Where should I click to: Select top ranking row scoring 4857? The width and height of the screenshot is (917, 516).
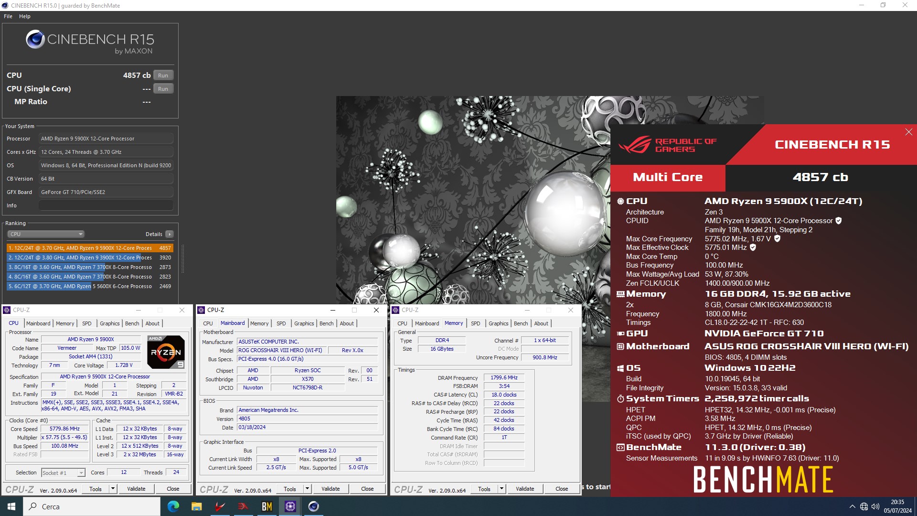pos(89,248)
